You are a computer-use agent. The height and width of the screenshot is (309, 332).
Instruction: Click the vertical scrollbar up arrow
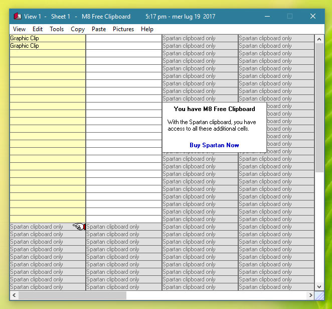tap(319, 39)
